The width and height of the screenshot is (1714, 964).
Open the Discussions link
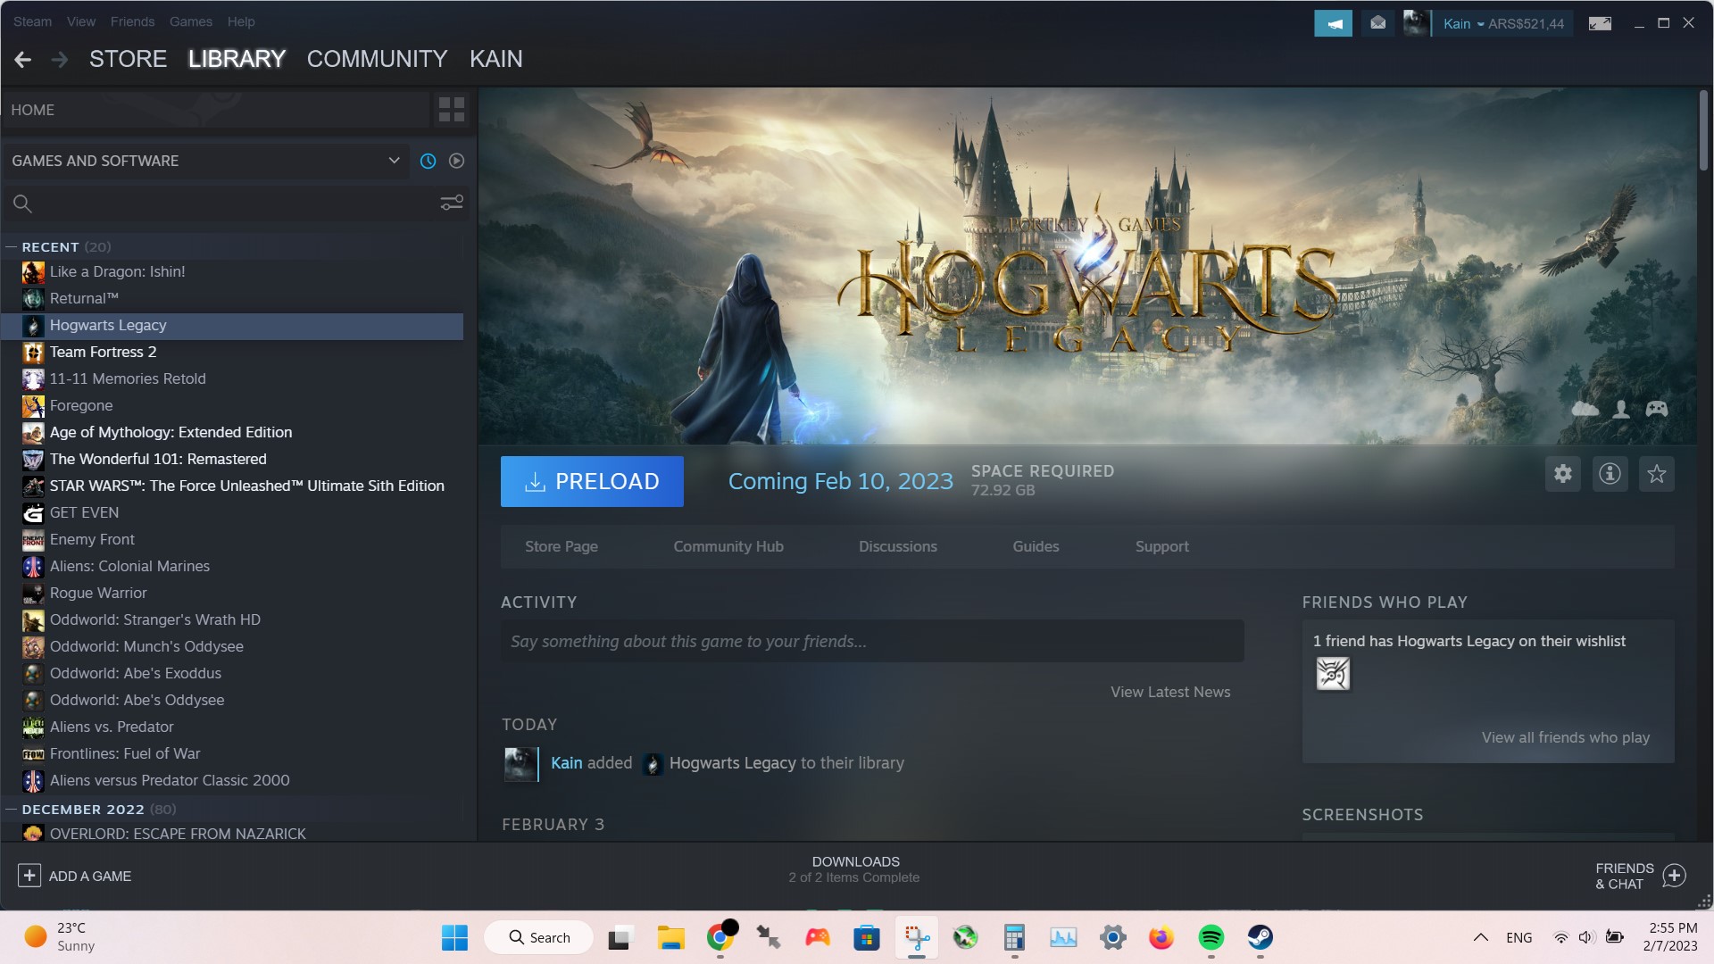(x=898, y=546)
